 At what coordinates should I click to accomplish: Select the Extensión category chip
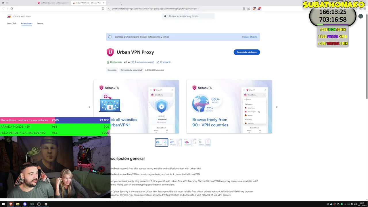coord(112,70)
